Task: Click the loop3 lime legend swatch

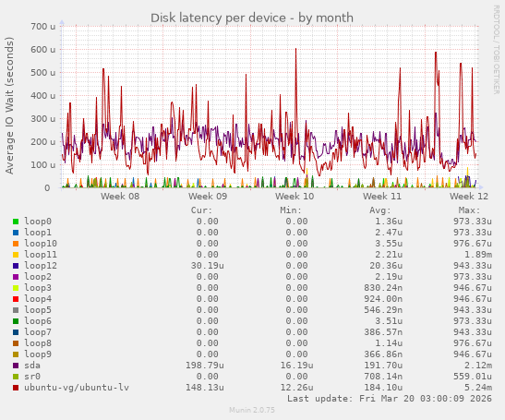Action: coord(16,288)
